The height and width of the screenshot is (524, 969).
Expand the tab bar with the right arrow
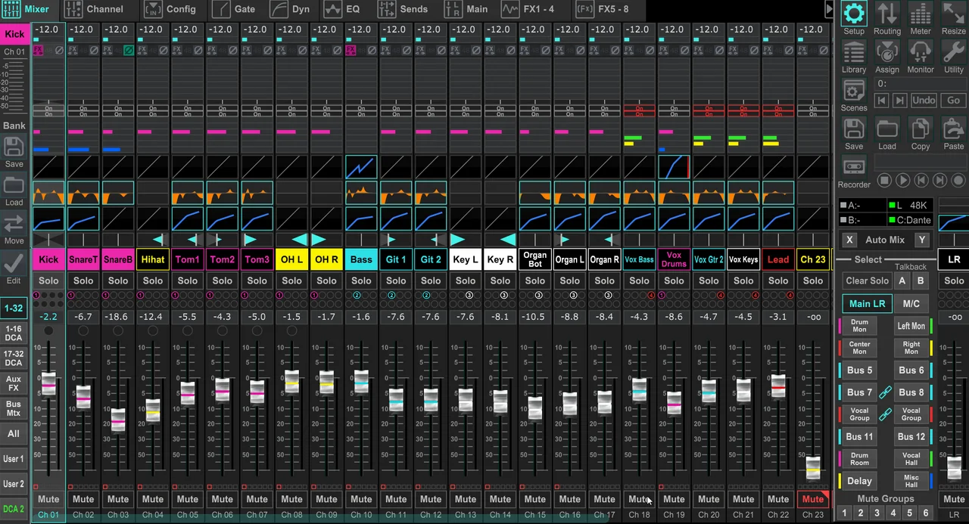[829, 9]
